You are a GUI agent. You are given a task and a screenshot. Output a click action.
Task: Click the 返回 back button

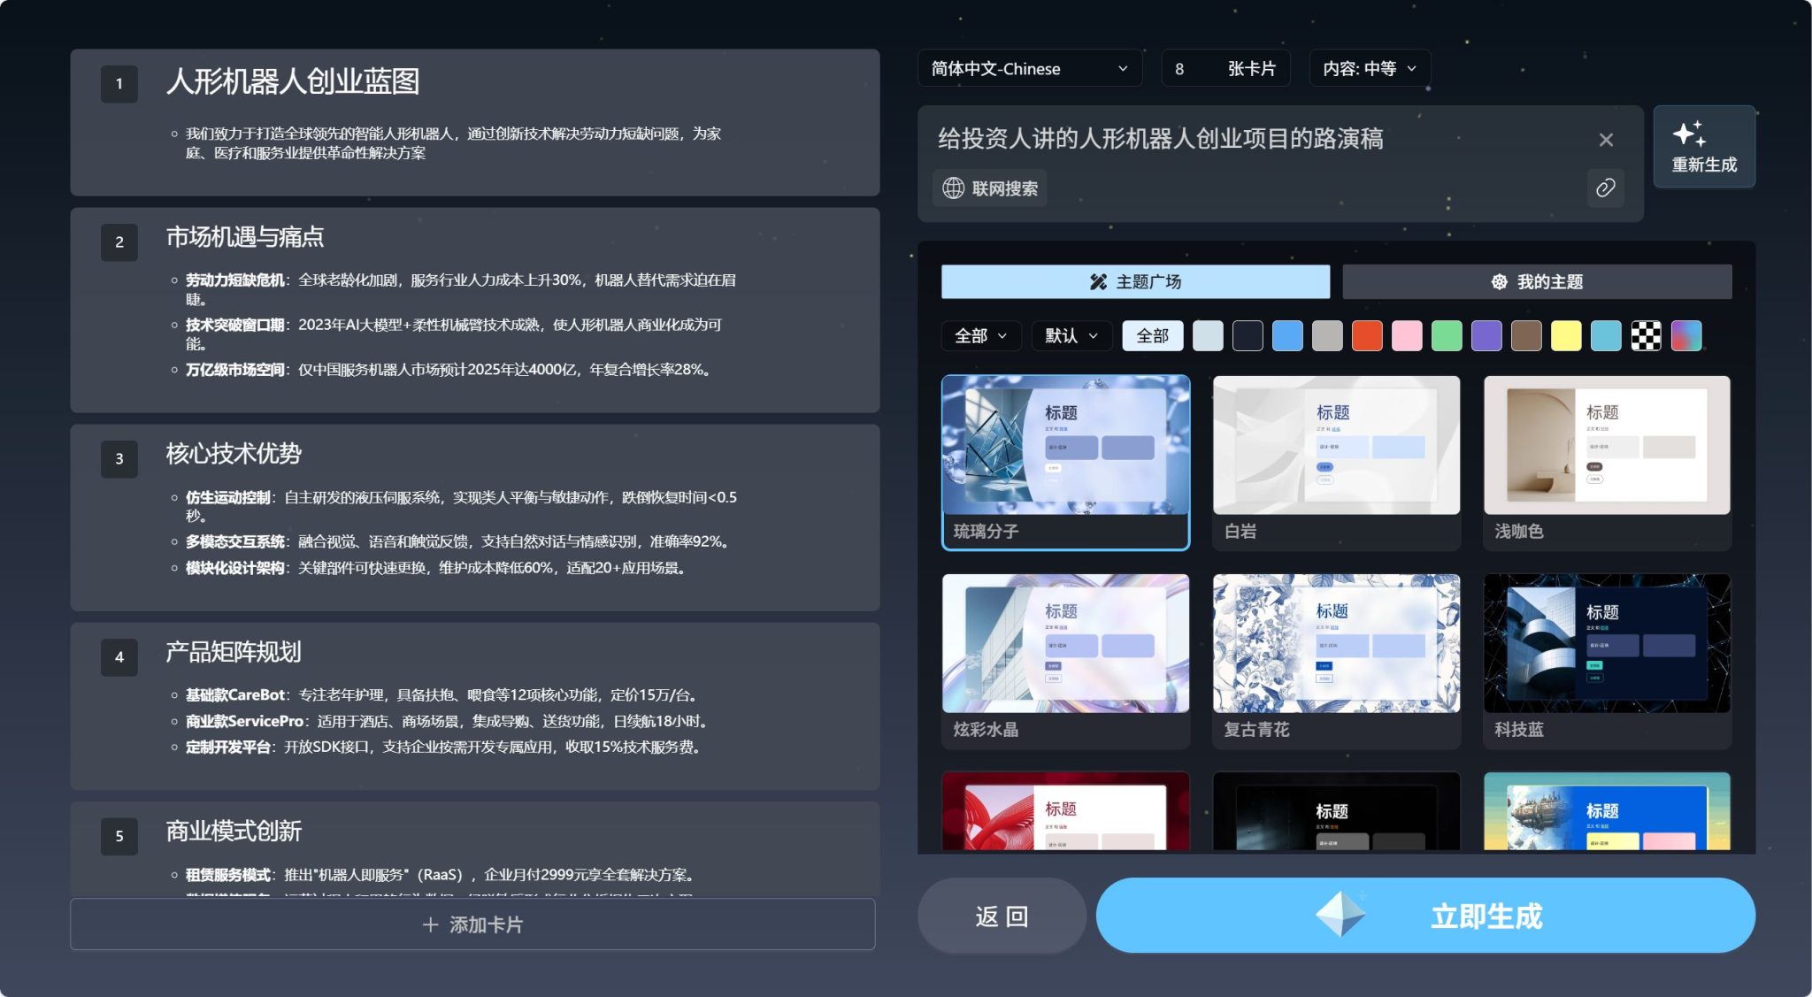point(1002,916)
